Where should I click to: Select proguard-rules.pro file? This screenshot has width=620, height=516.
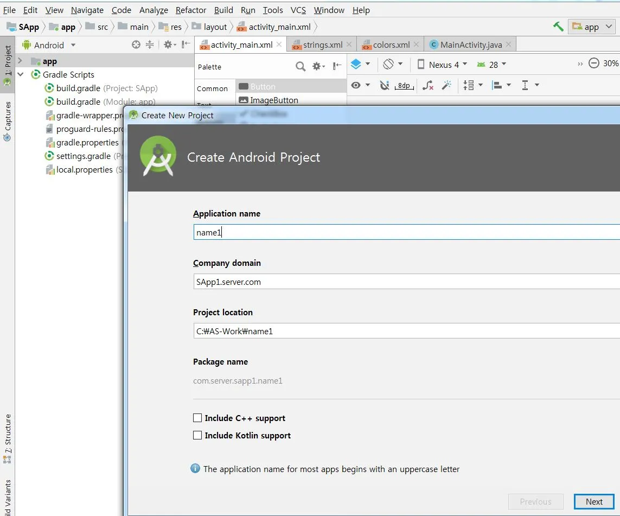coord(84,129)
